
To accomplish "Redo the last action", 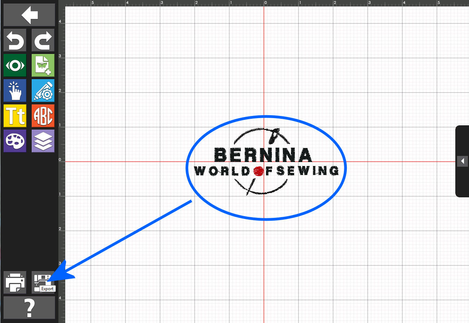I will [x=43, y=40].
